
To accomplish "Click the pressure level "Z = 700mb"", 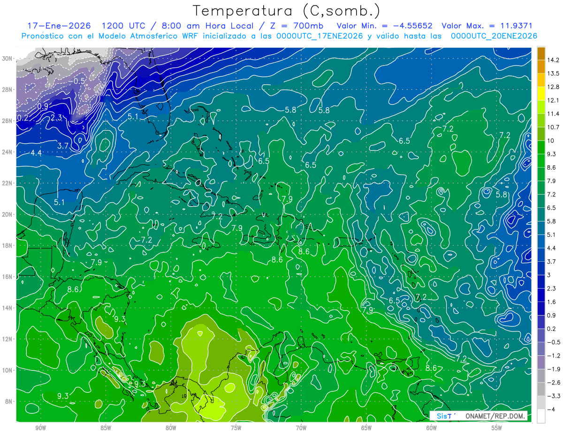I will pos(290,26).
